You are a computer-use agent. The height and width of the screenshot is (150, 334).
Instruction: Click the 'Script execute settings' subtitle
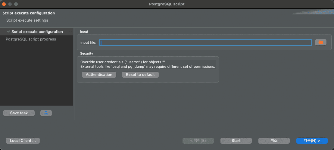27,20
